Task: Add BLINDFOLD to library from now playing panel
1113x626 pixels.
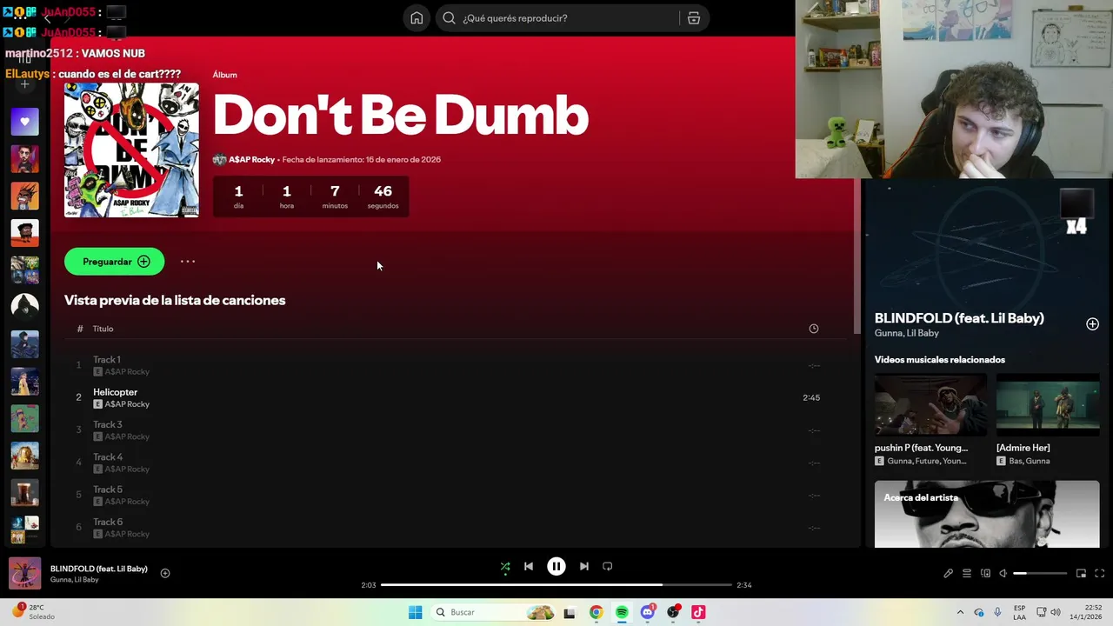Action: (x=1092, y=324)
